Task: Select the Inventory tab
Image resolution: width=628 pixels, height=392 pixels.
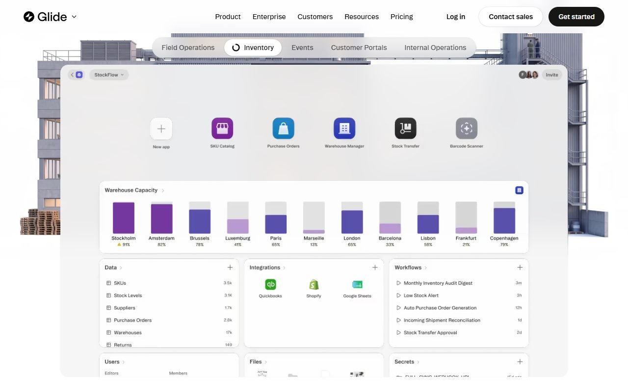Action: tap(253, 48)
